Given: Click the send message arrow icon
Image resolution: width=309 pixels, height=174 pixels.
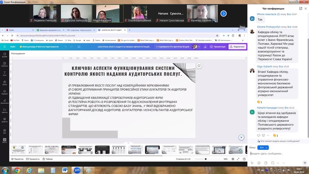Looking at the screenshot, I should click(x=305, y=163).
